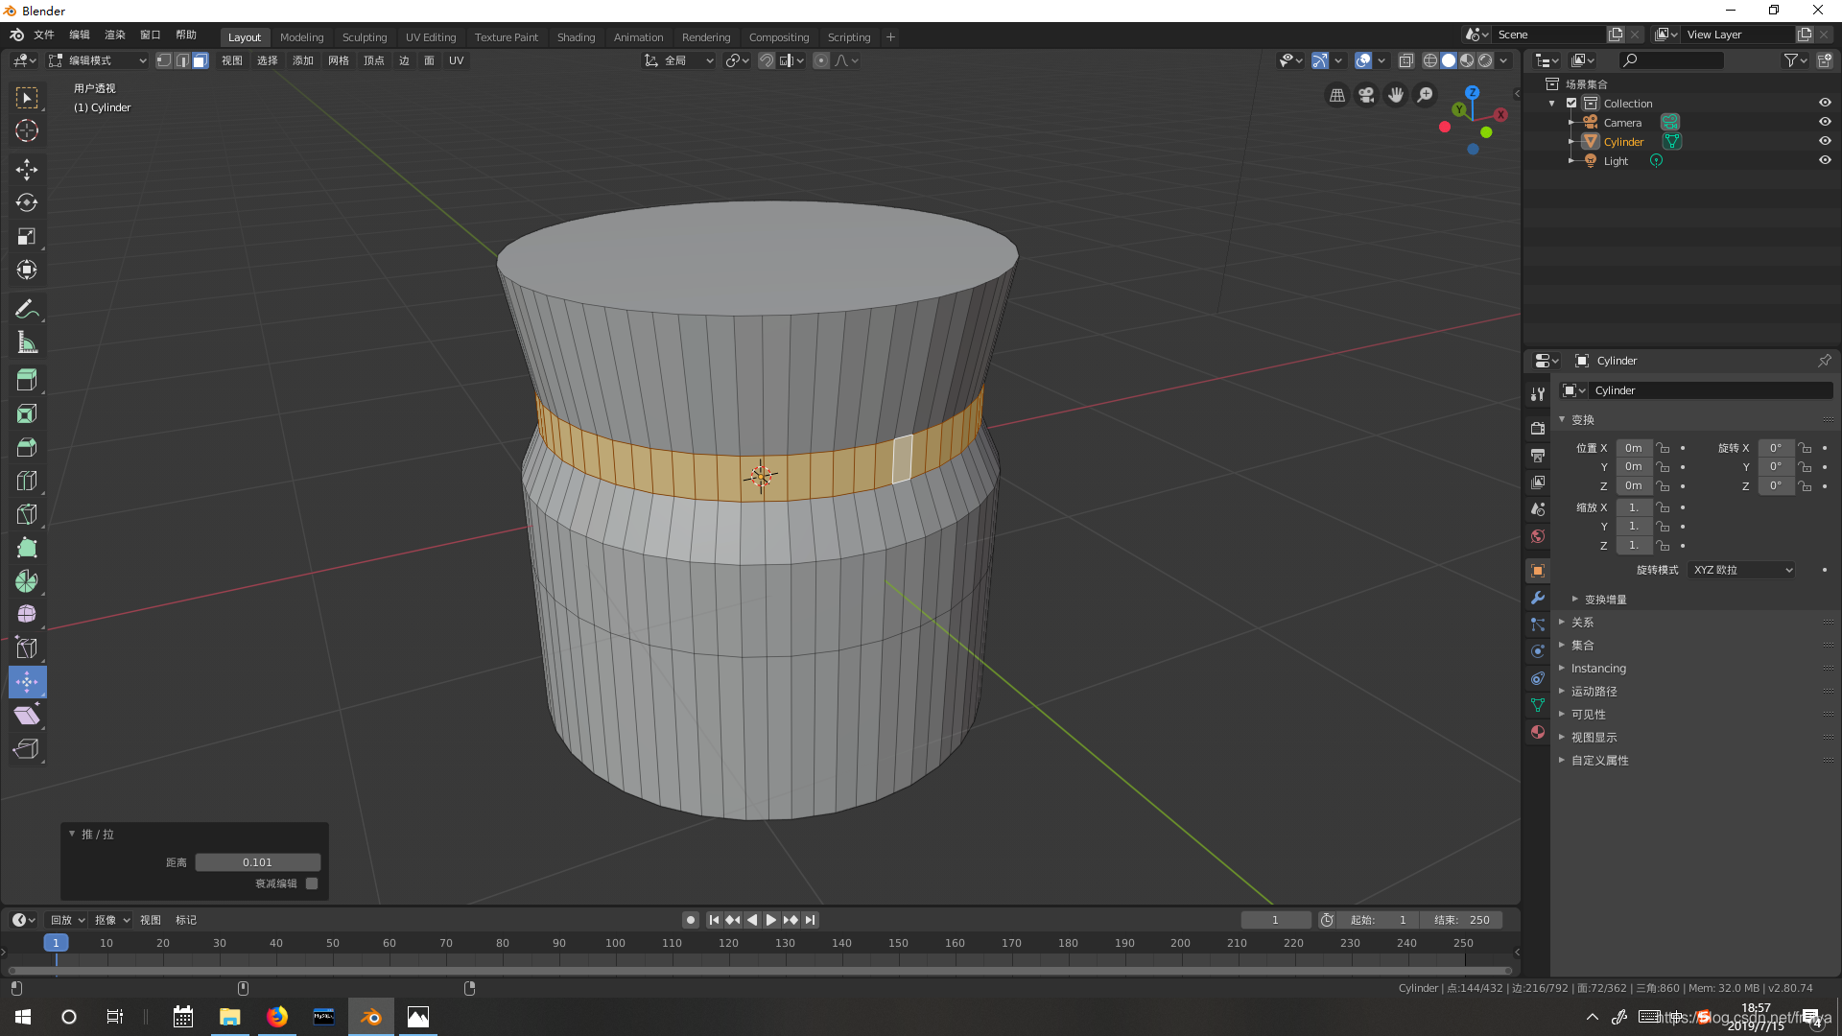The height and width of the screenshot is (1036, 1842).
Task: Open the XYZ 欧拉 rotation mode dropdown
Action: (x=1741, y=570)
